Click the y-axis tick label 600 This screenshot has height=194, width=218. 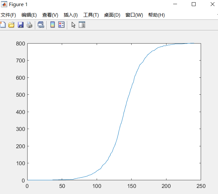20,78
